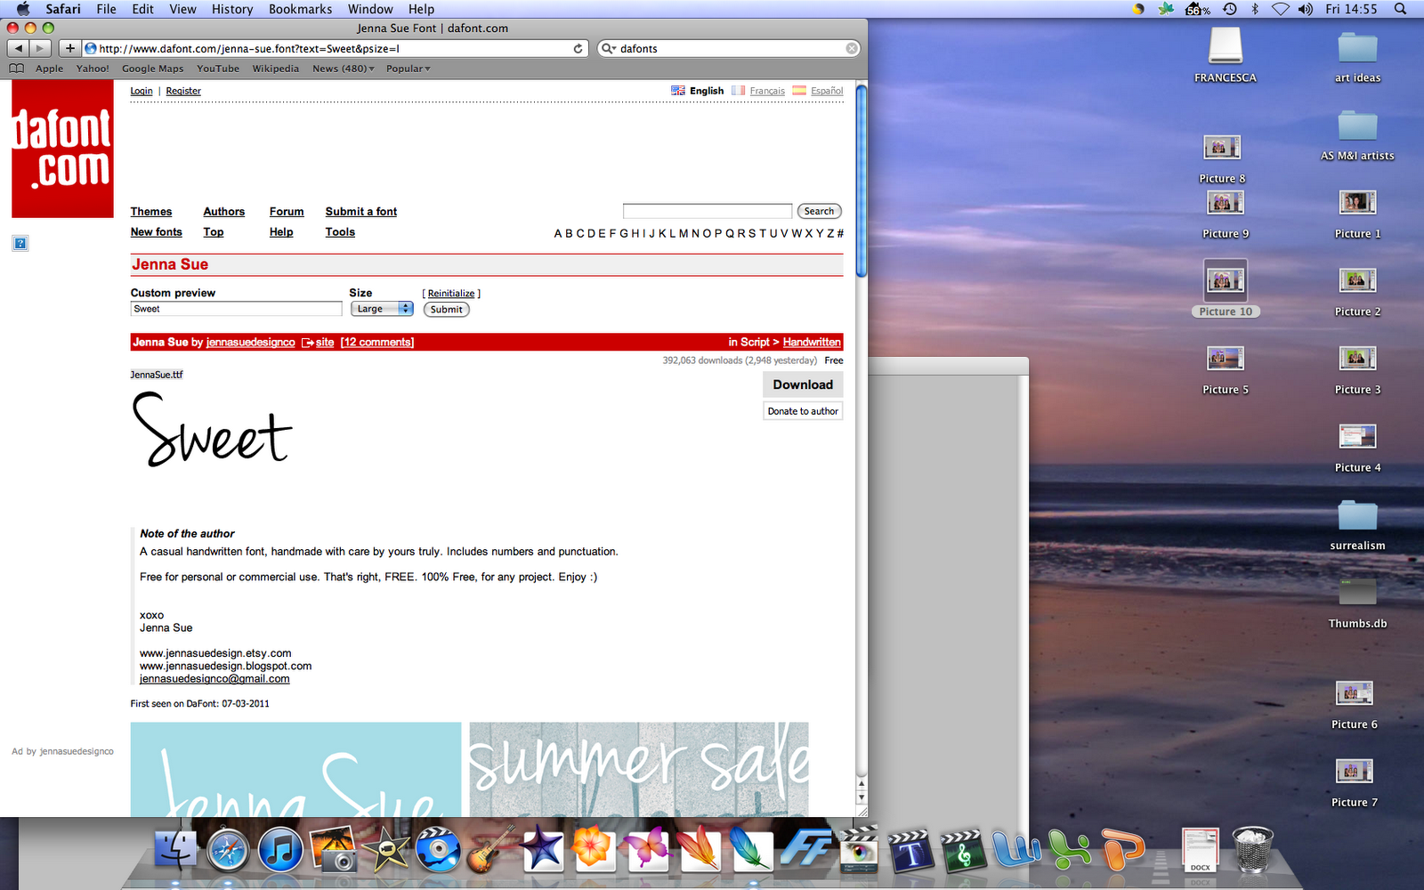Open the Themes link

point(151,212)
